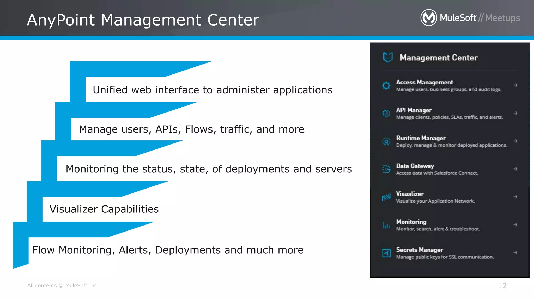Click the Management Center shield logo
The width and height of the screenshot is (534, 300).
[388, 57]
